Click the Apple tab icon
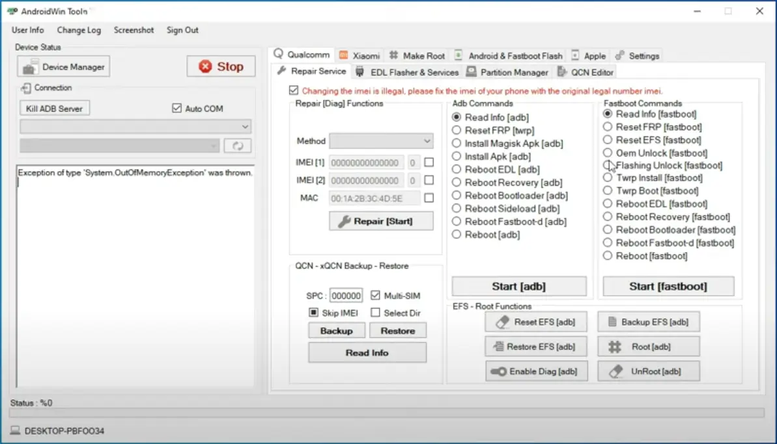Screen dimensions: 777x444 tap(575, 55)
